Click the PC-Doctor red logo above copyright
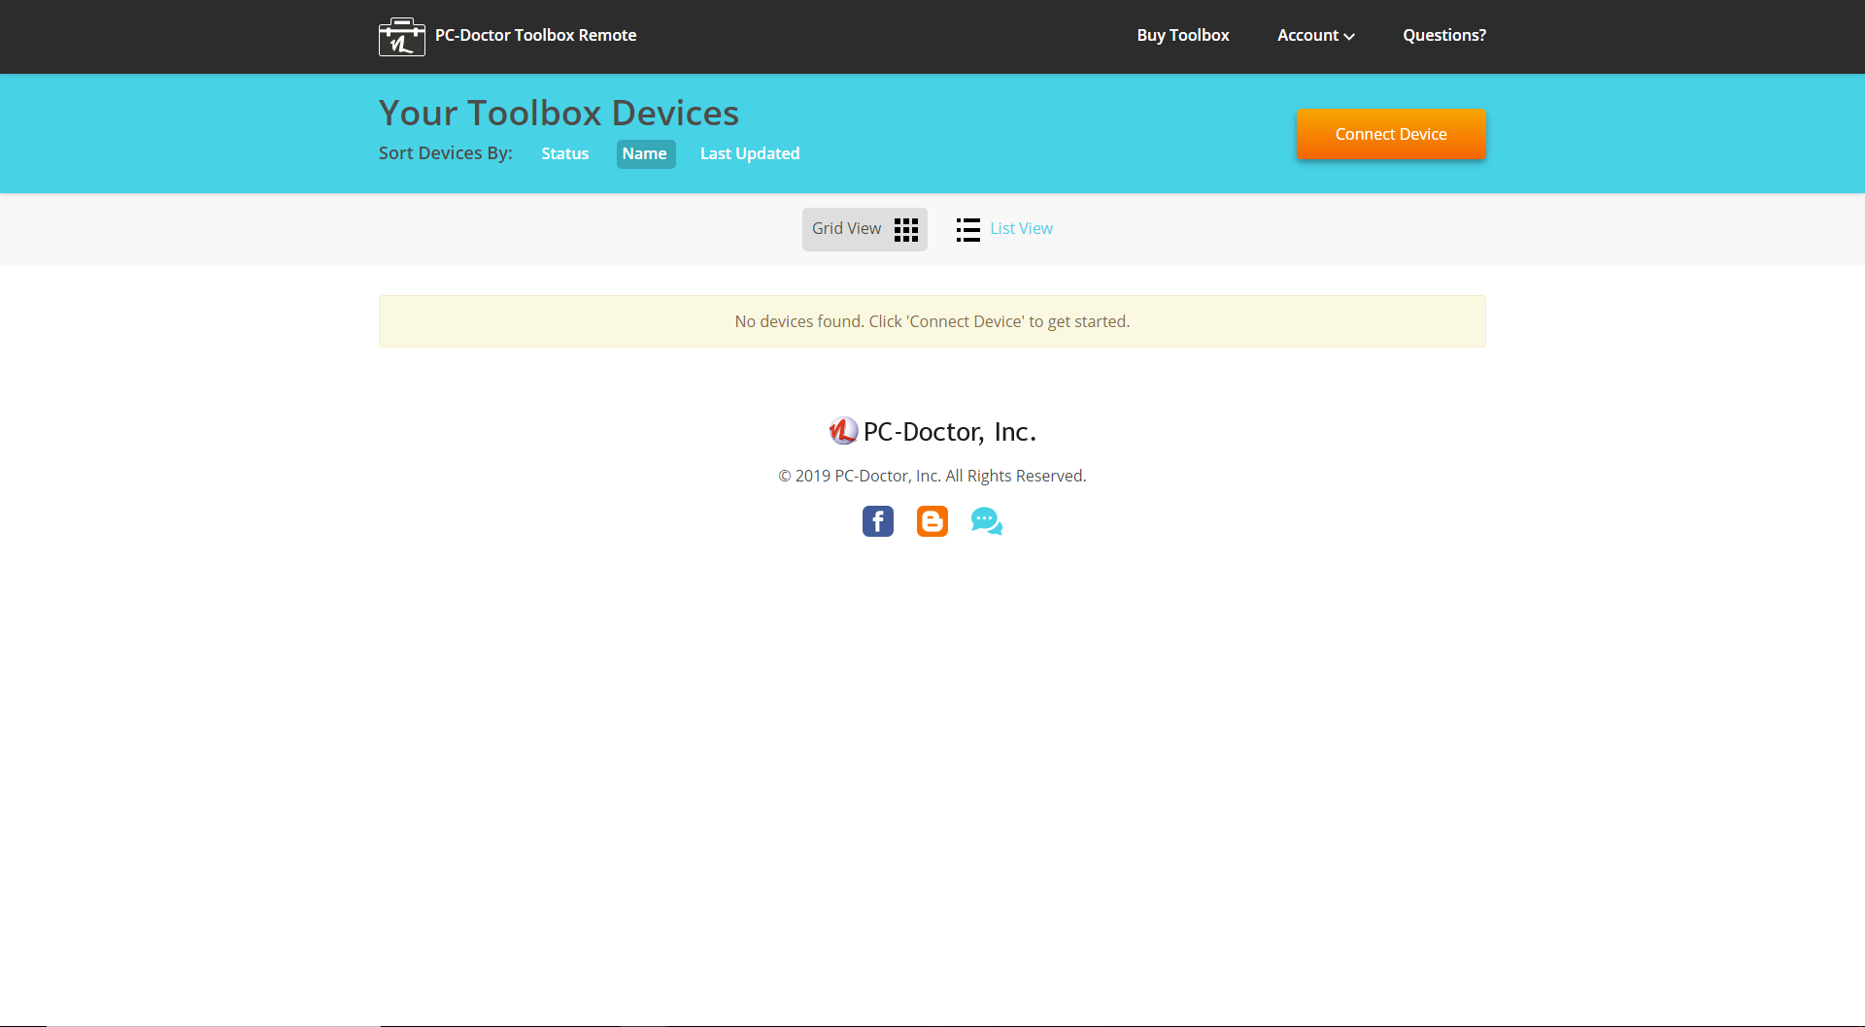The width and height of the screenshot is (1865, 1027). tap(843, 430)
